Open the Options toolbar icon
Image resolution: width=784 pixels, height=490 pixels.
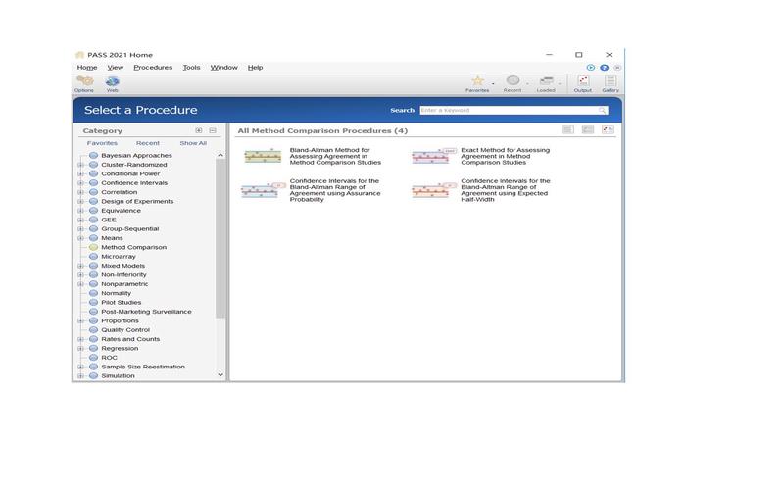(84, 81)
